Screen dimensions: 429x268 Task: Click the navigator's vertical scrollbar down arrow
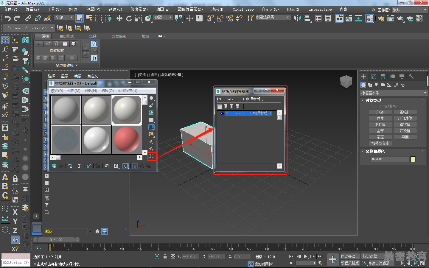click(x=279, y=166)
